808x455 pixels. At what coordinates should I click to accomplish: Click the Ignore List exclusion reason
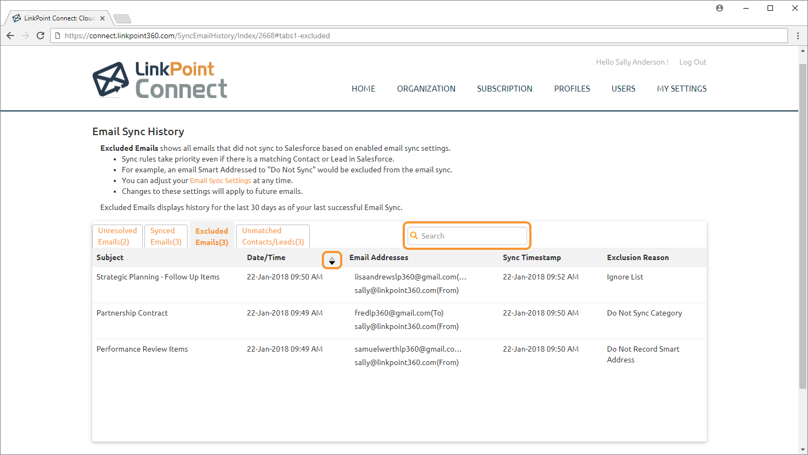click(625, 277)
